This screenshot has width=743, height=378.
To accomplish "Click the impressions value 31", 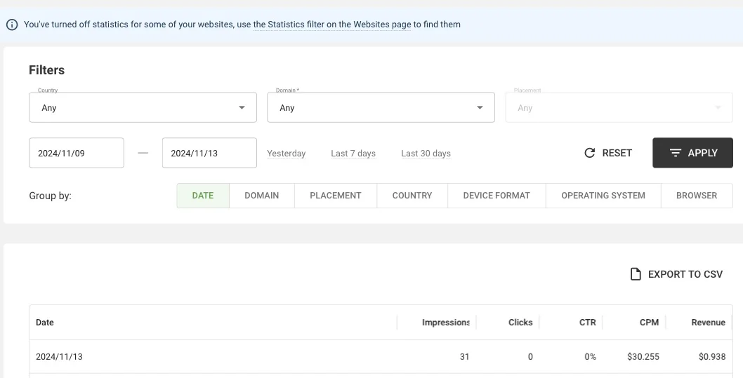I will click(464, 357).
